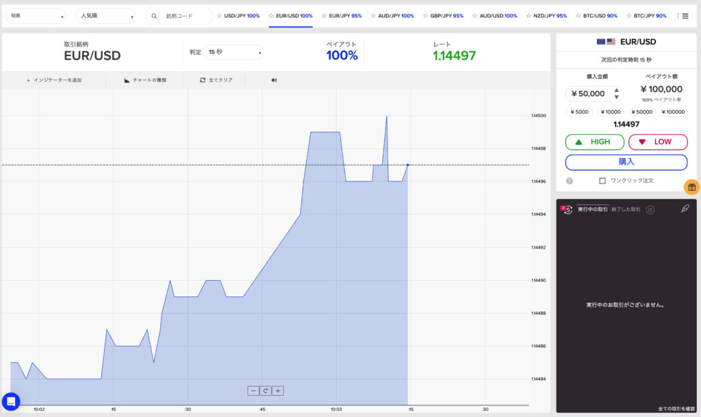Switch to the NZD/JPY 95% tab
This screenshot has height=417, width=701.
550,16
